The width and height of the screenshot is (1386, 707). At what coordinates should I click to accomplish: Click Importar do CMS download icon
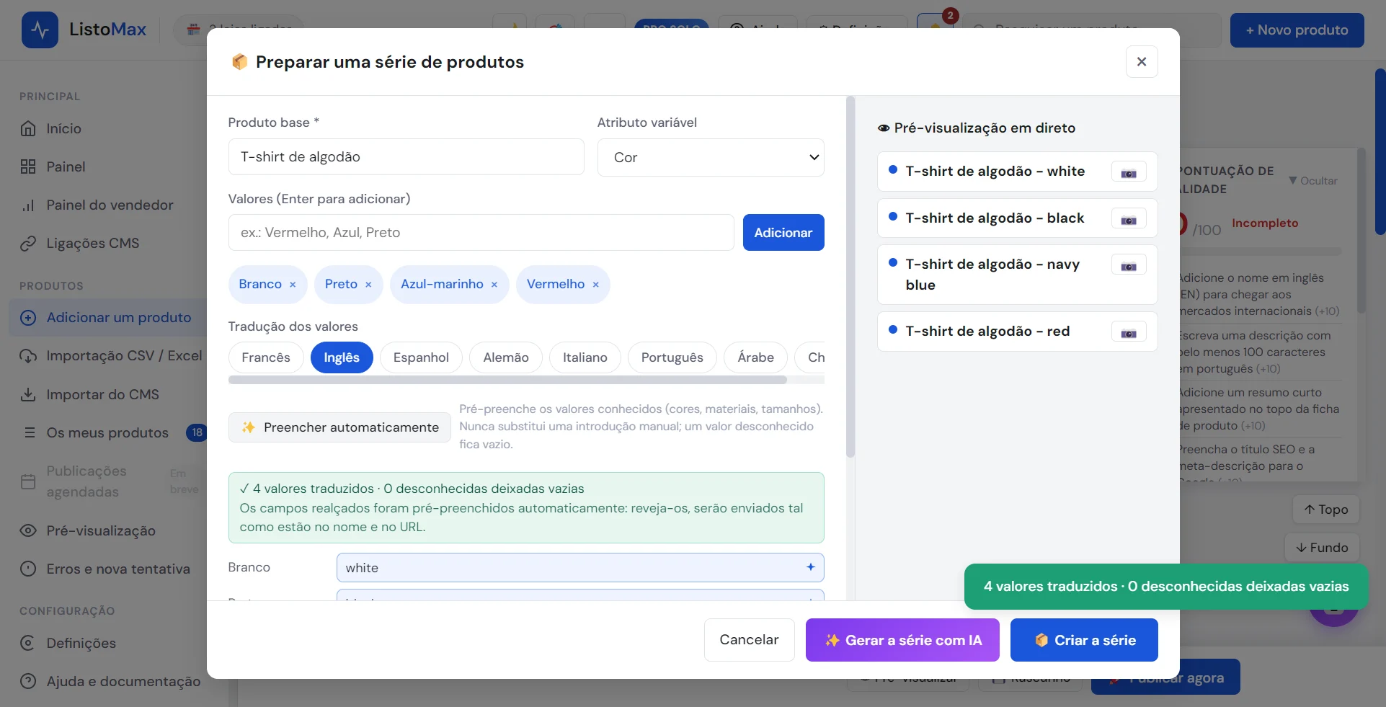pyautogui.click(x=28, y=394)
